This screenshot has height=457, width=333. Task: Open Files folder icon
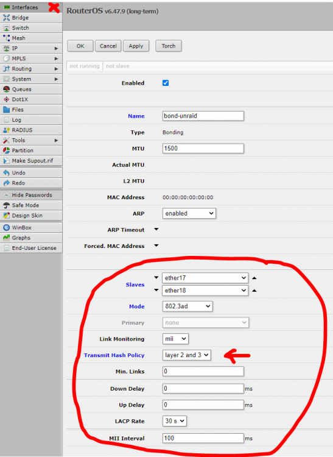click(7, 110)
